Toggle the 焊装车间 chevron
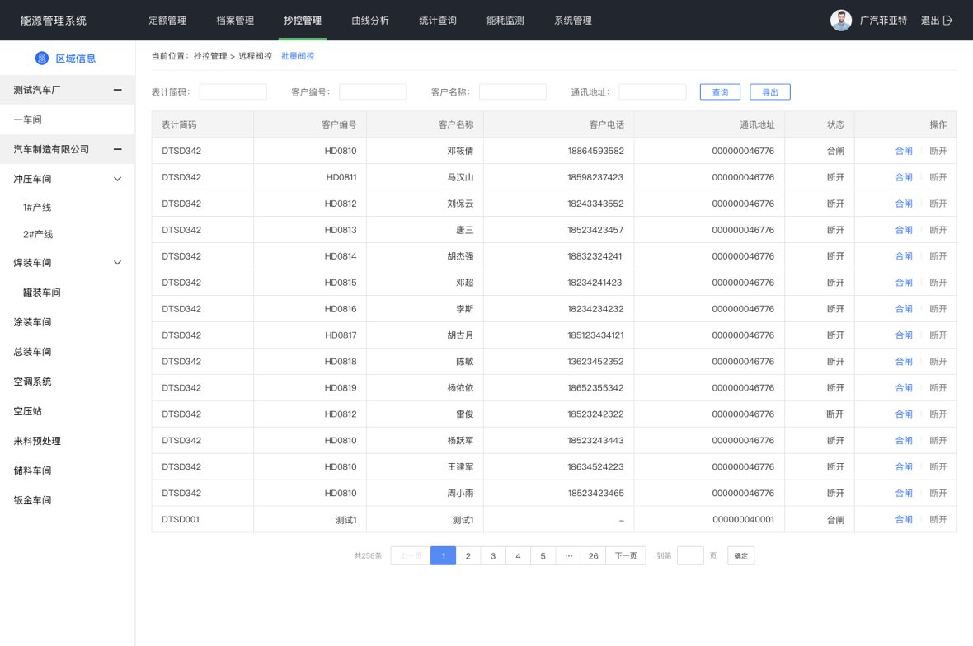The height and width of the screenshot is (646, 973). click(x=117, y=263)
